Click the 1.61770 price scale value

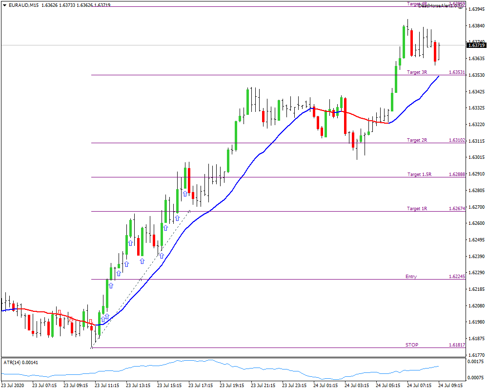(476, 355)
